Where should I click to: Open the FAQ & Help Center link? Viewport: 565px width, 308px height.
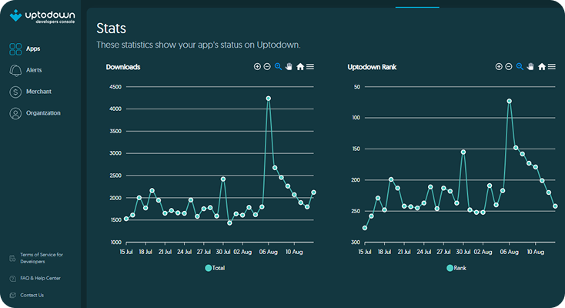click(x=40, y=278)
